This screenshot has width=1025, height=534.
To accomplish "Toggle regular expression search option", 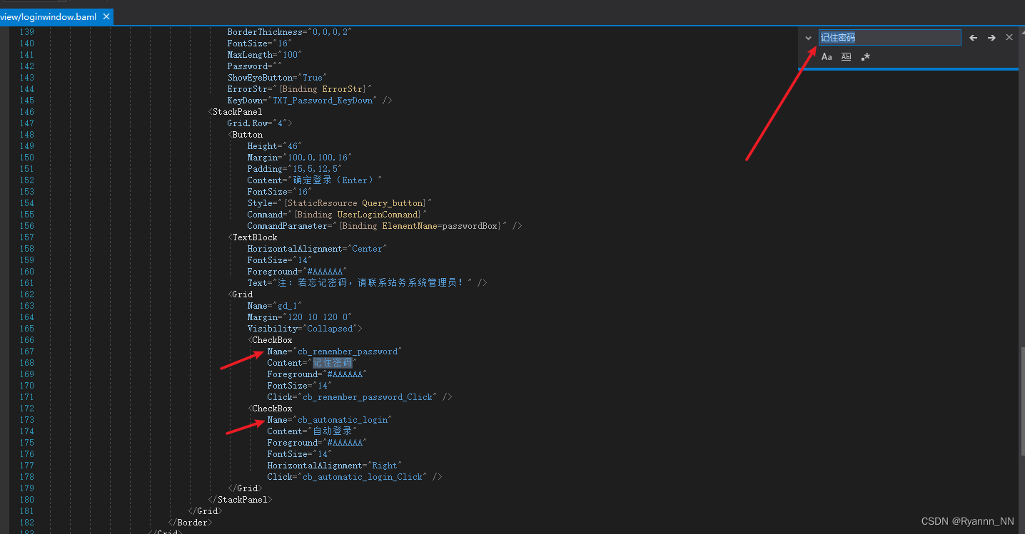I will tap(865, 57).
